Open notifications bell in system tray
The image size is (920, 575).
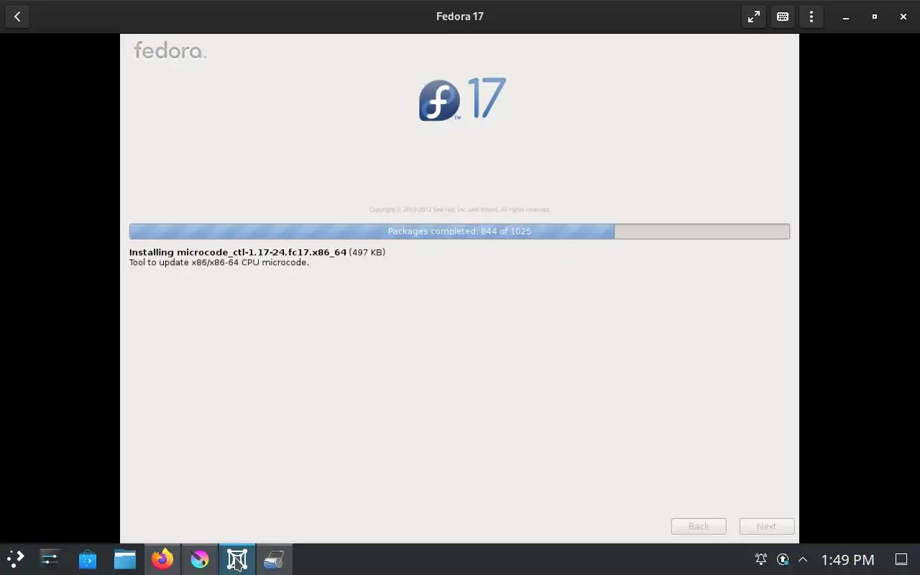760,559
